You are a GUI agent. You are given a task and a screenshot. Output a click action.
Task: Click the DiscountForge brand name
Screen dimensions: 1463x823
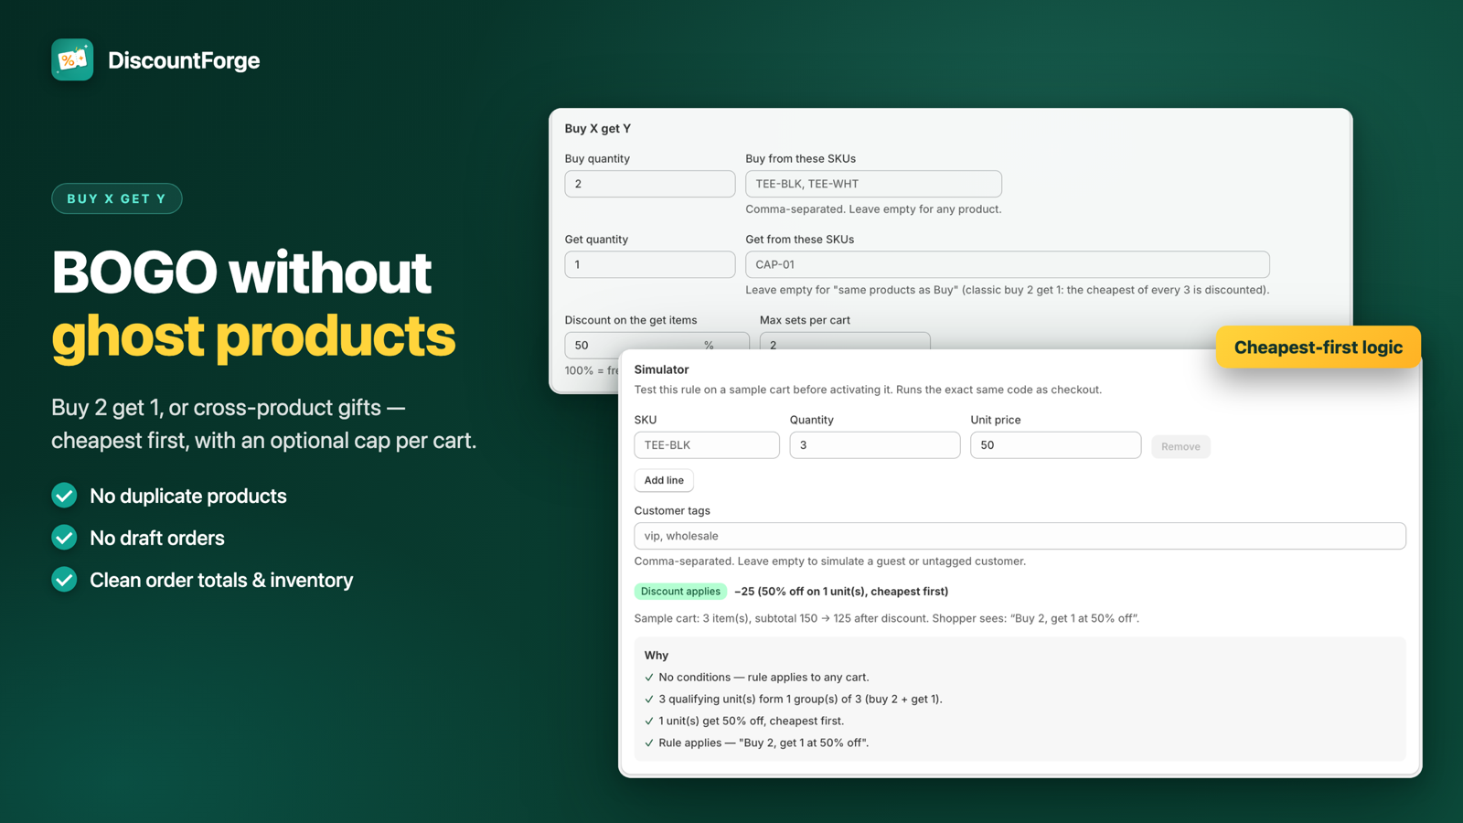coord(184,60)
